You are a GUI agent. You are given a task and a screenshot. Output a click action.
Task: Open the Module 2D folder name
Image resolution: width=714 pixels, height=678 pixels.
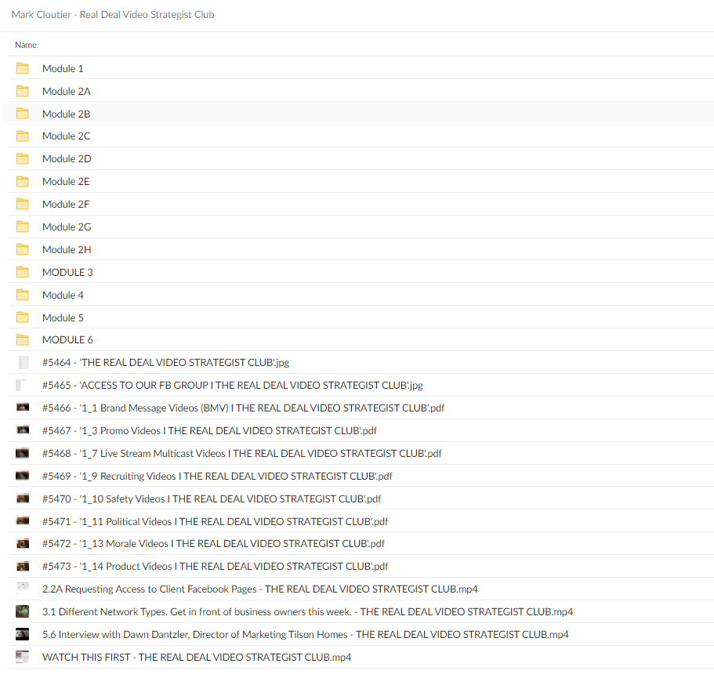[67, 158]
